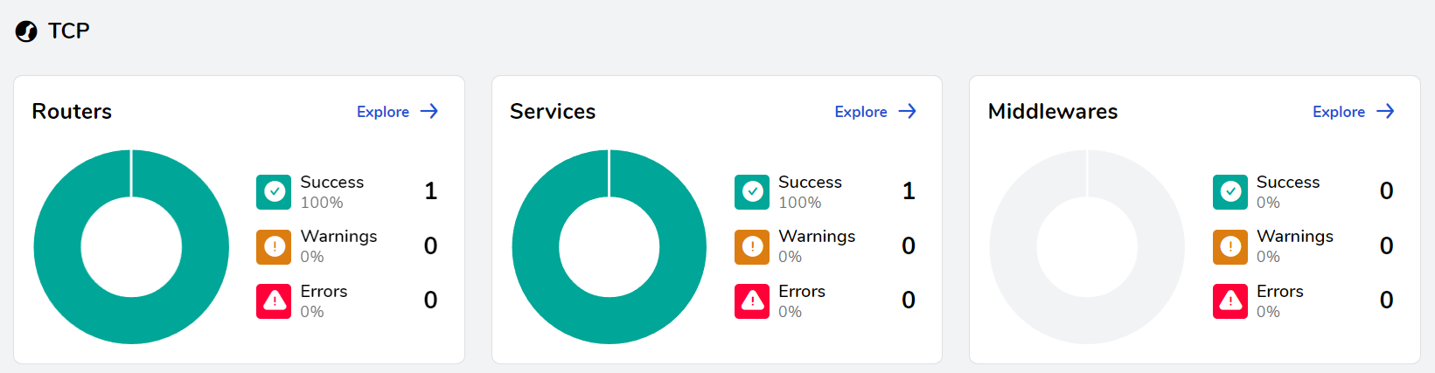Click the Services Success checkmark icon
Image resolution: width=1435 pixels, height=373 pixels.
pos(752,192)
